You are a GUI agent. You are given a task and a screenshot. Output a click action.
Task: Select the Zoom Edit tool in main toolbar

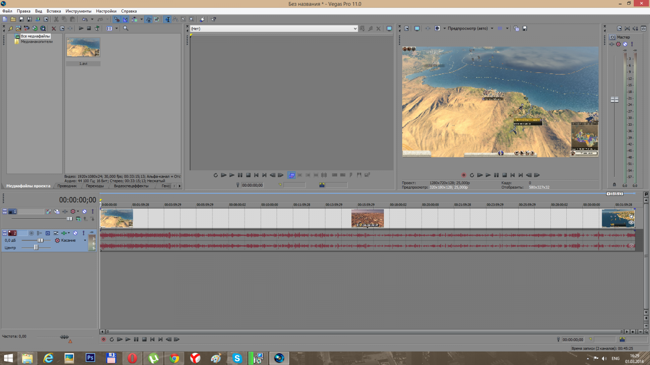tap(191, 19)
